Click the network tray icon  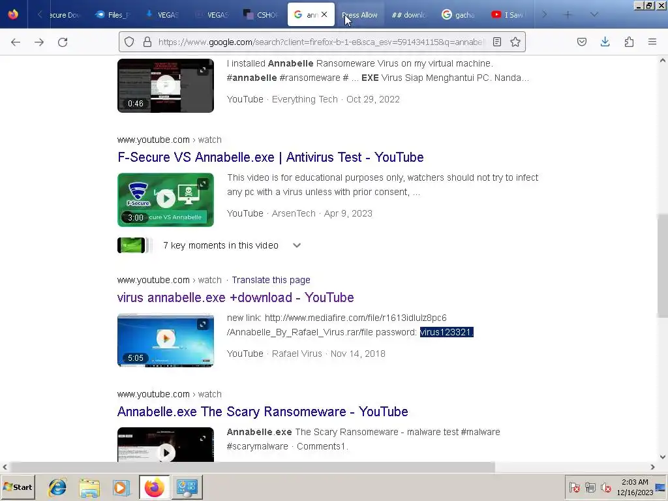click(x=590, y=487)
